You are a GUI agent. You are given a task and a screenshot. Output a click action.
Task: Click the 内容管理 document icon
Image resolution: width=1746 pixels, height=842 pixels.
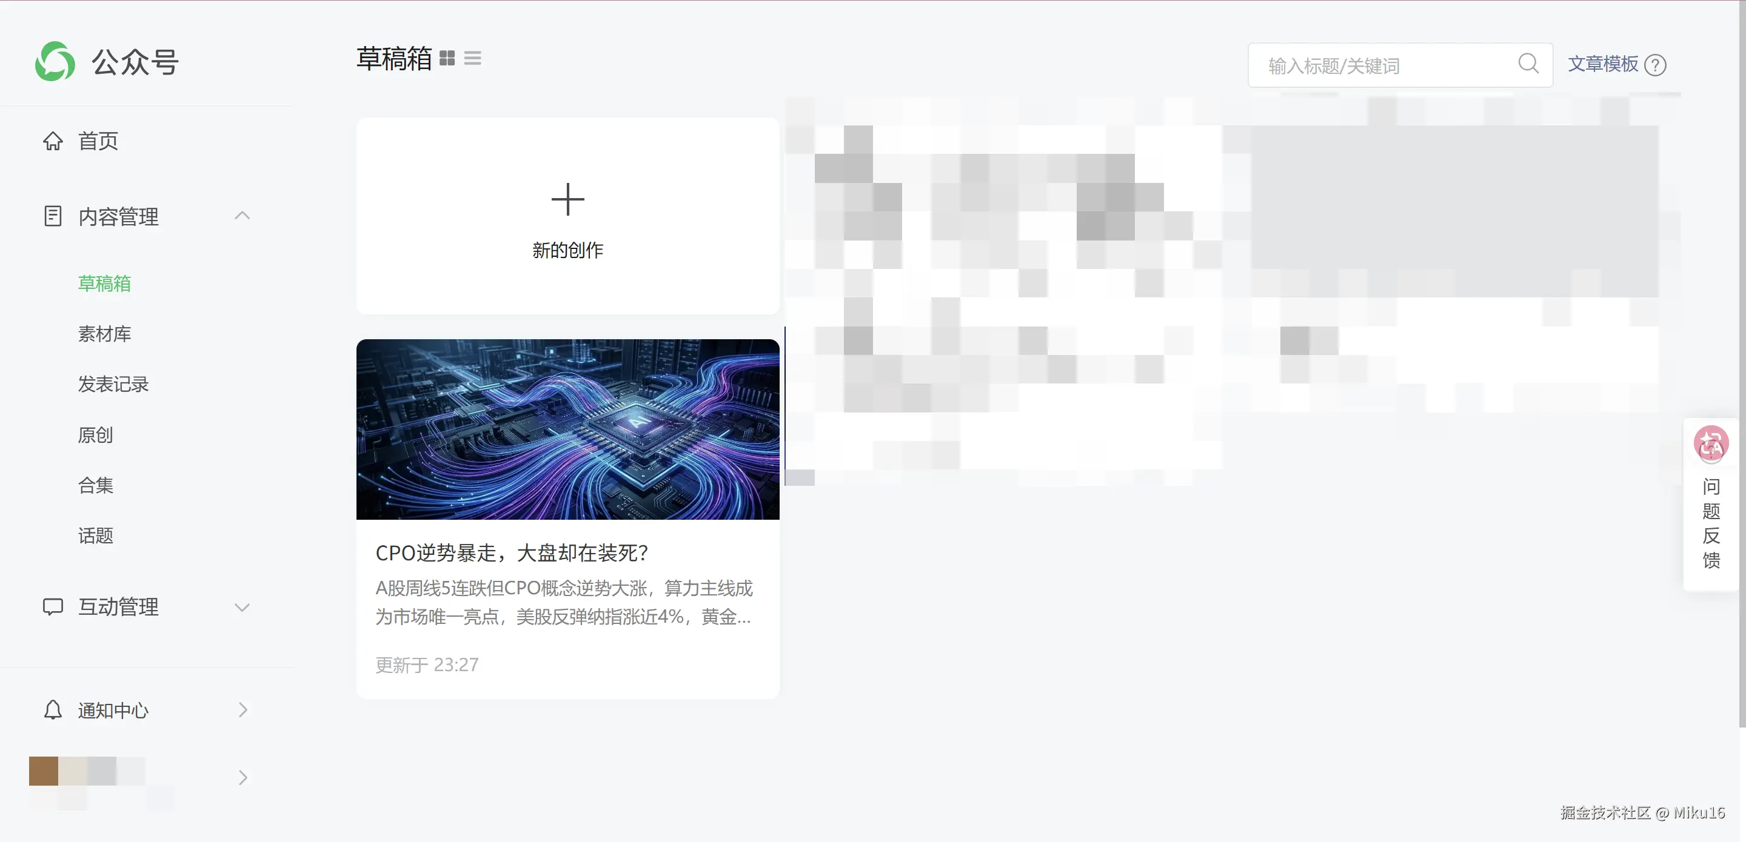click(53, 216)
